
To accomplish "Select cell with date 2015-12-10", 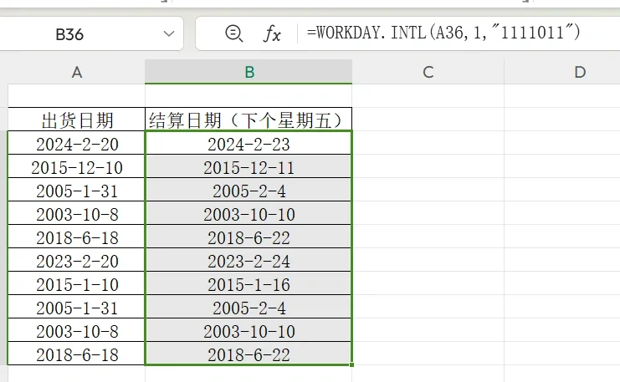I will pos(76,166).
